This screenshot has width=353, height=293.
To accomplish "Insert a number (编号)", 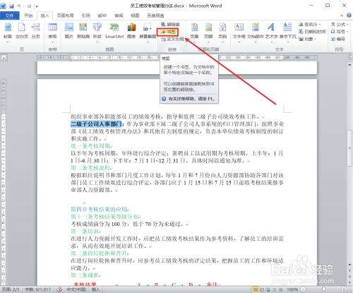I will pos(338,39).
